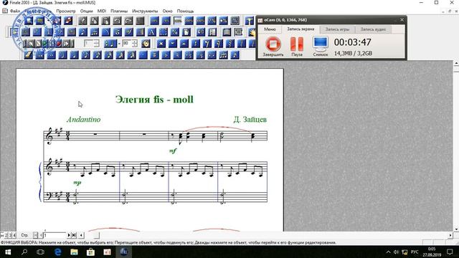Click the rewind playback button
Image resolution: width=459 pixels, height=258 pixels.
(31, 44)
